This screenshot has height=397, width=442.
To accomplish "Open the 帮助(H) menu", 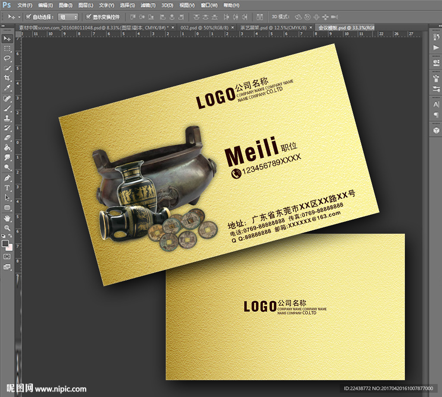I will click(231, 5).
